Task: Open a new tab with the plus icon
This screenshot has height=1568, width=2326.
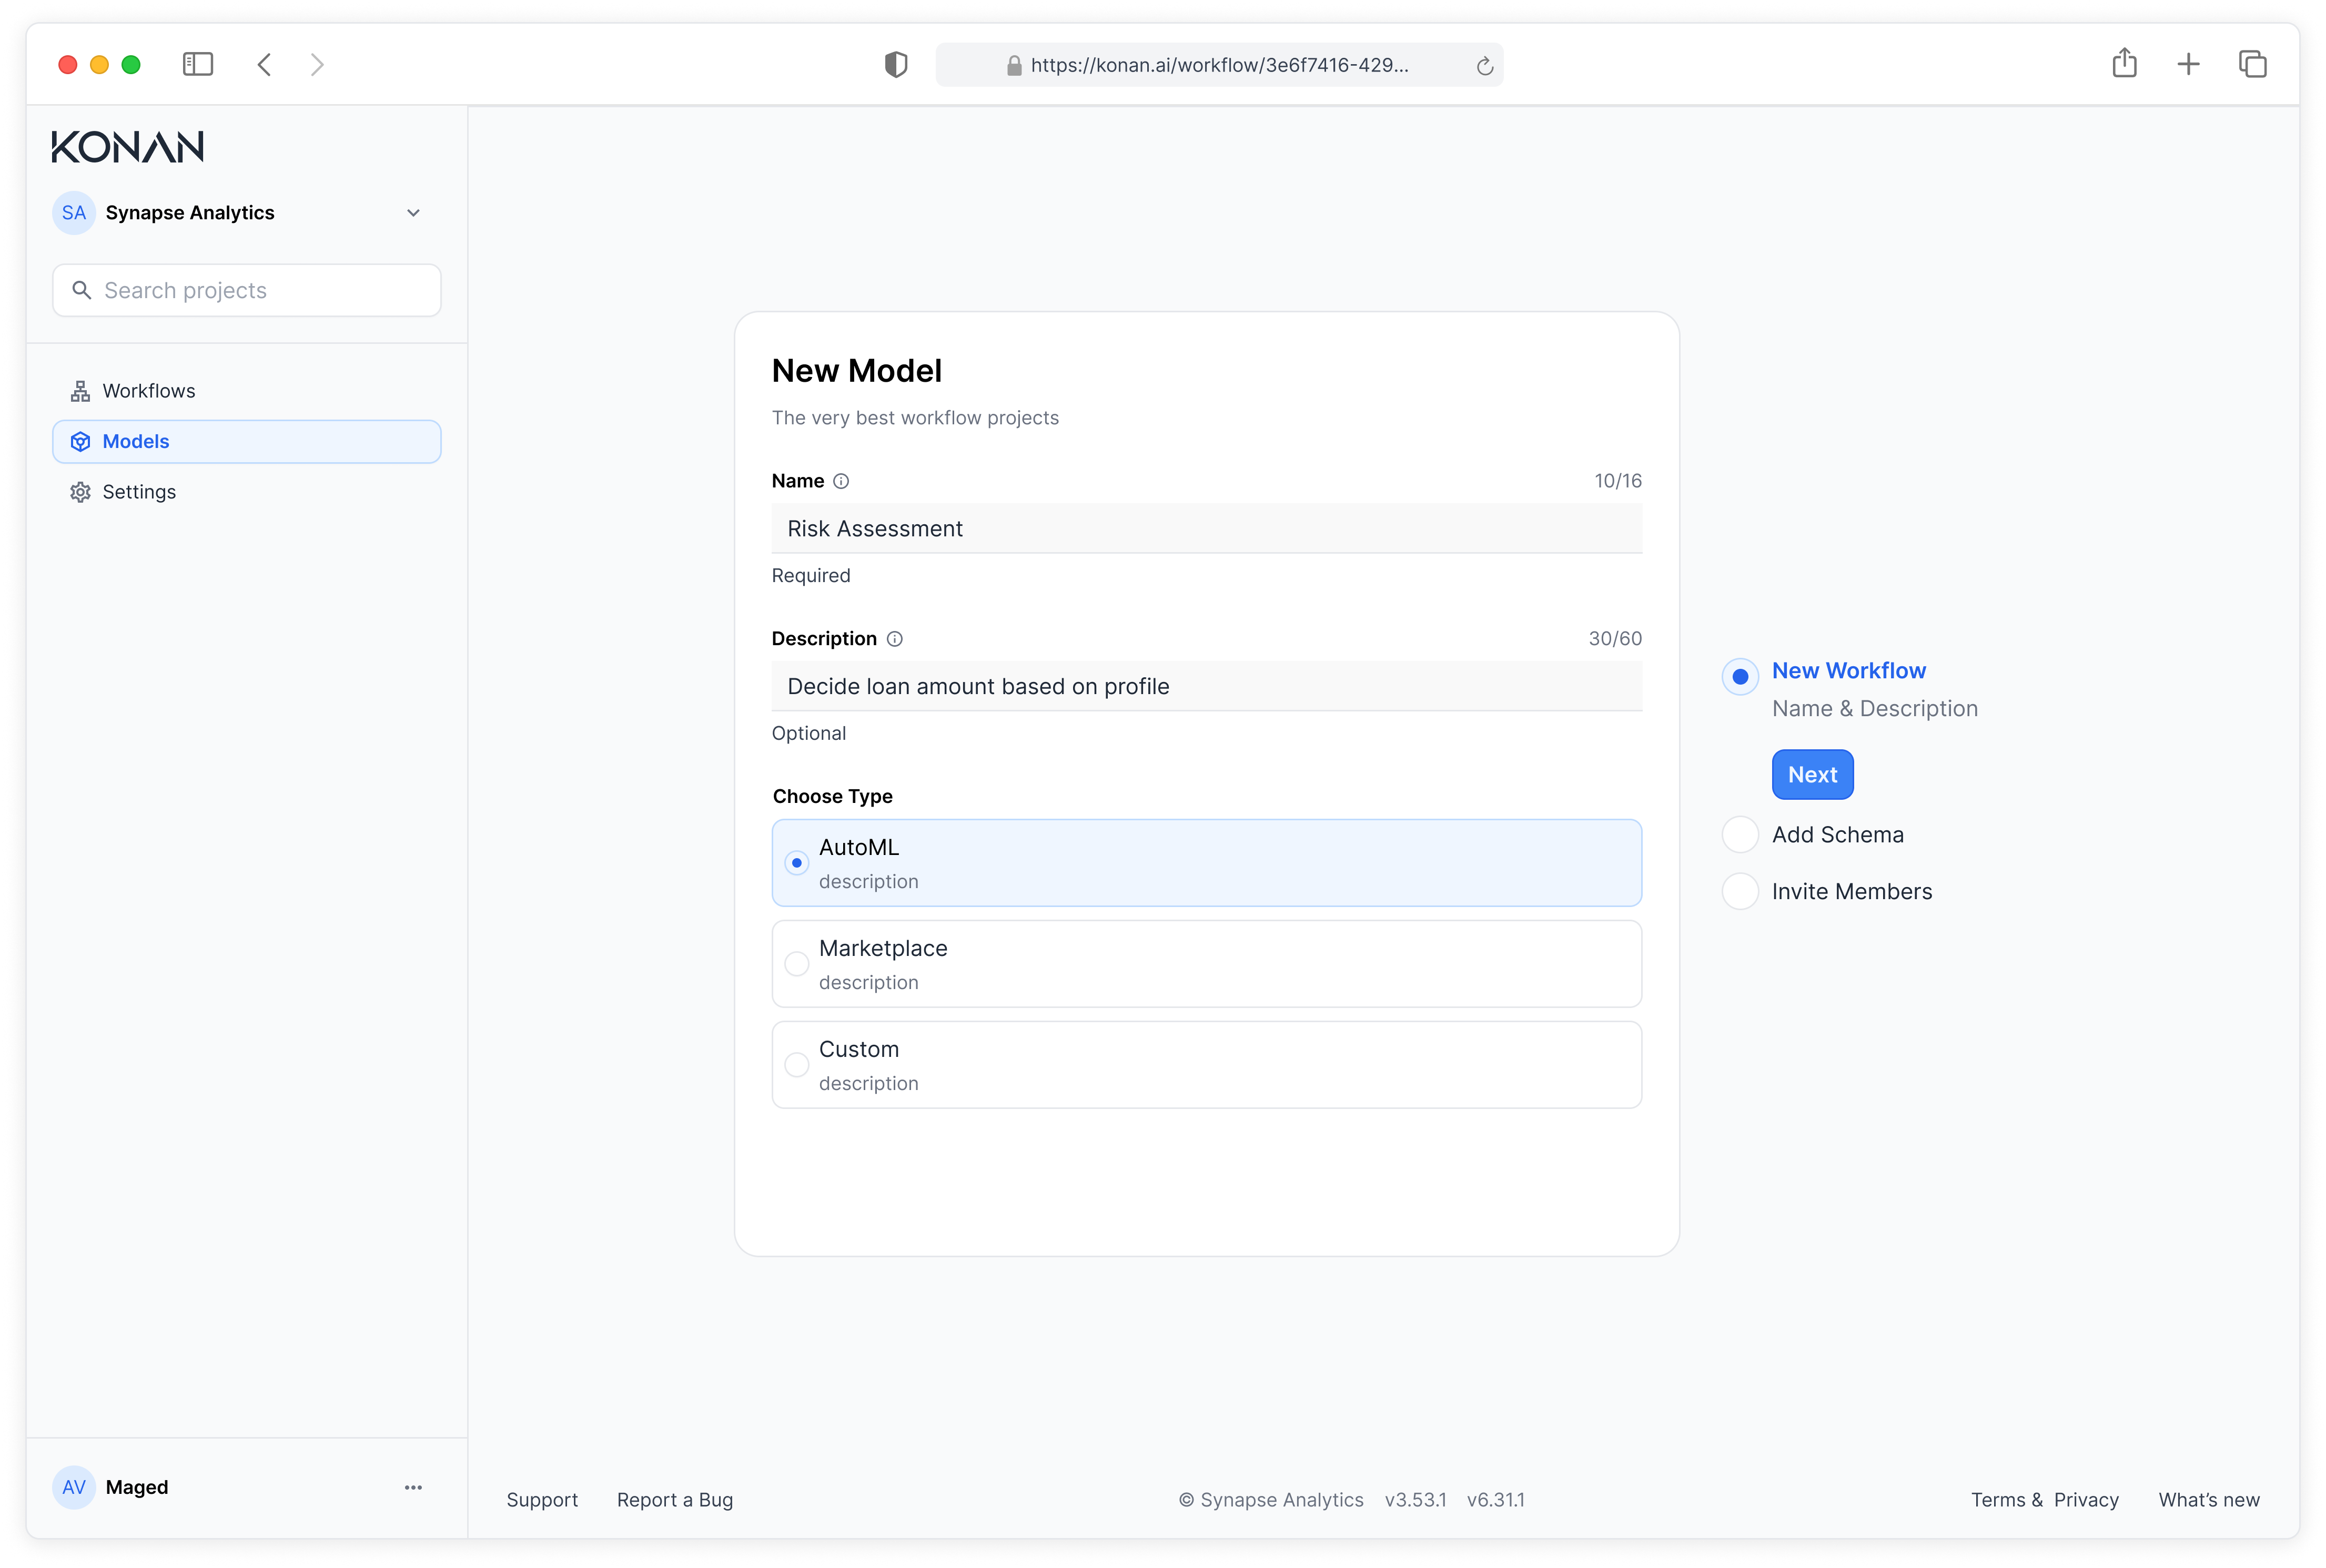Action: coord(2188,64)
